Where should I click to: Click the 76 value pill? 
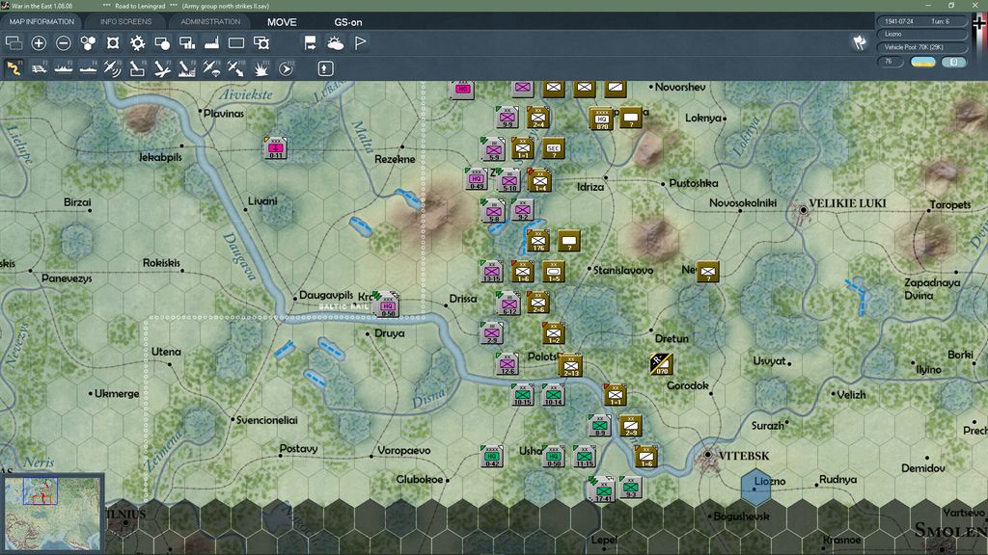(x=890, y=62)
